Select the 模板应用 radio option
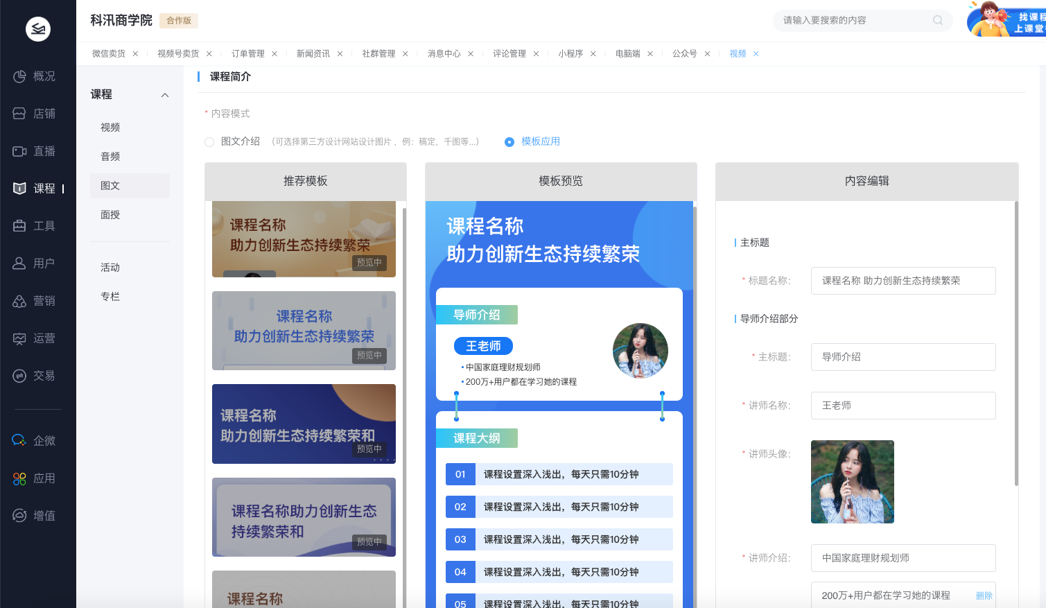 (509, 142)
